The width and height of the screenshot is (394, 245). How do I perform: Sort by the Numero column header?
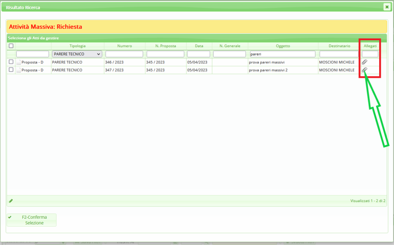[x=124, y=46]
